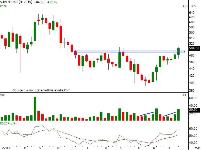Click the SUVENPHAR [N17945] symbol label

click(x=16, y=2)
